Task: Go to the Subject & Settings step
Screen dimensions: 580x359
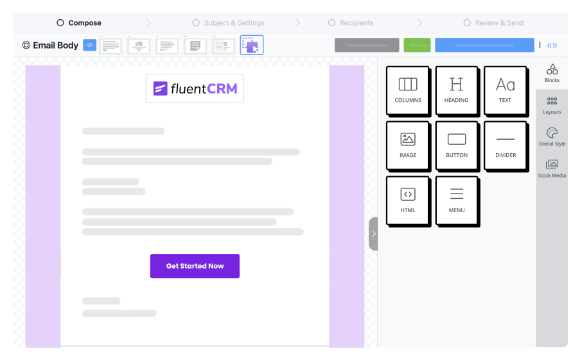Action: click(228, 23)
